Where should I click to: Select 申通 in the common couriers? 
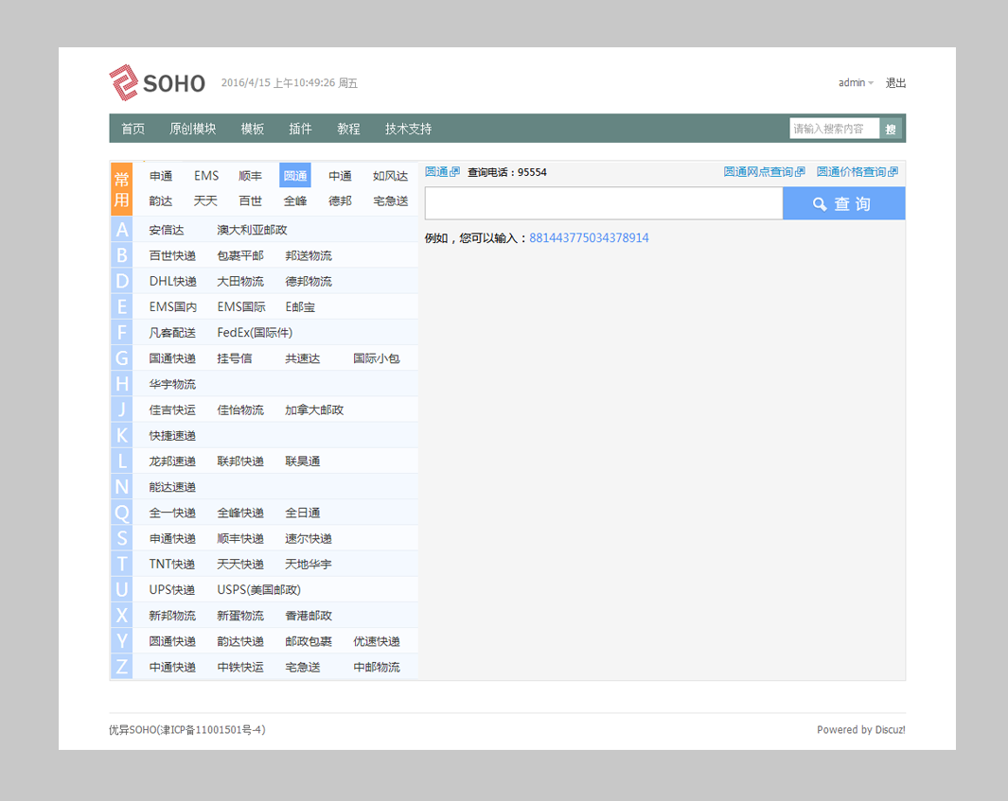[161, 176]
